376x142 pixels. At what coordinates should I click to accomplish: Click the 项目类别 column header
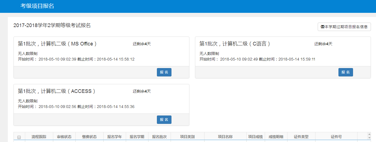[x=187, y=137]
